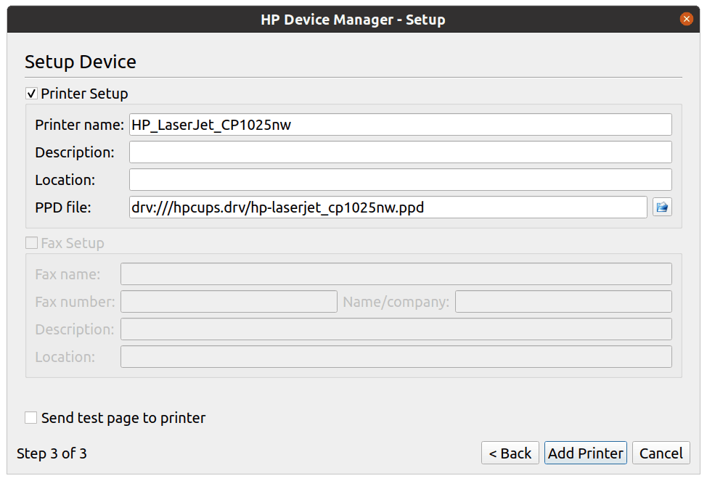Focus the printer Description field
This screenshot has height=481, width=707.
[x=400, y=152]
